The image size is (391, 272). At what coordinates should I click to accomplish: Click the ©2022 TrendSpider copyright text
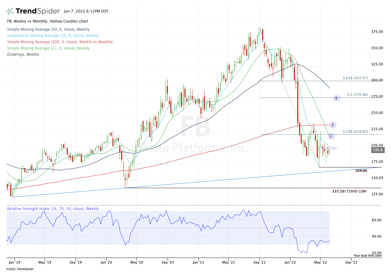20,269
